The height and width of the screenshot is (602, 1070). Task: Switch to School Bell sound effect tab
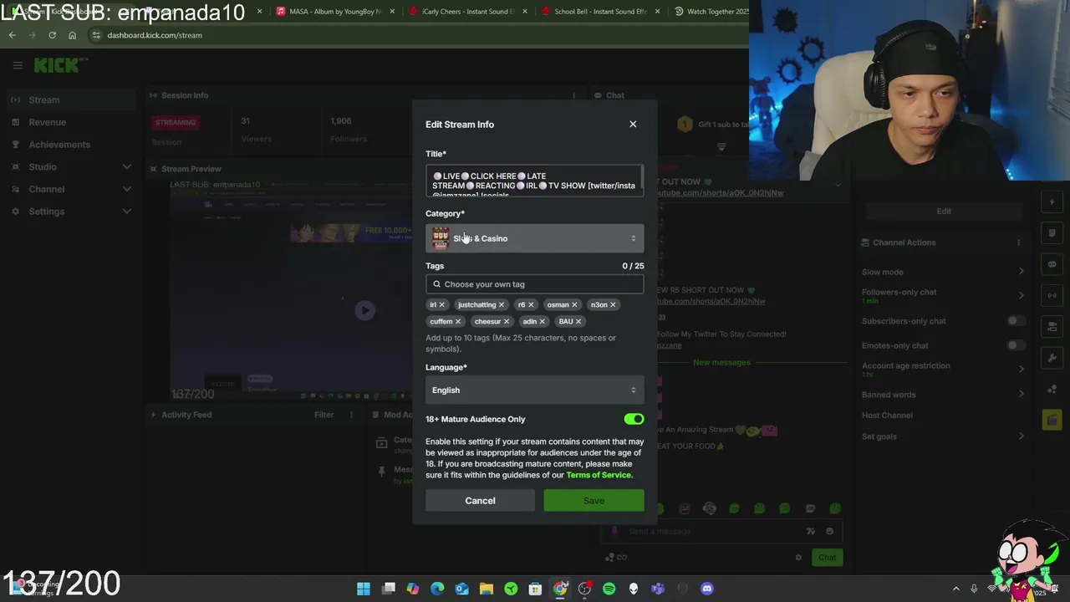point(601,12)
